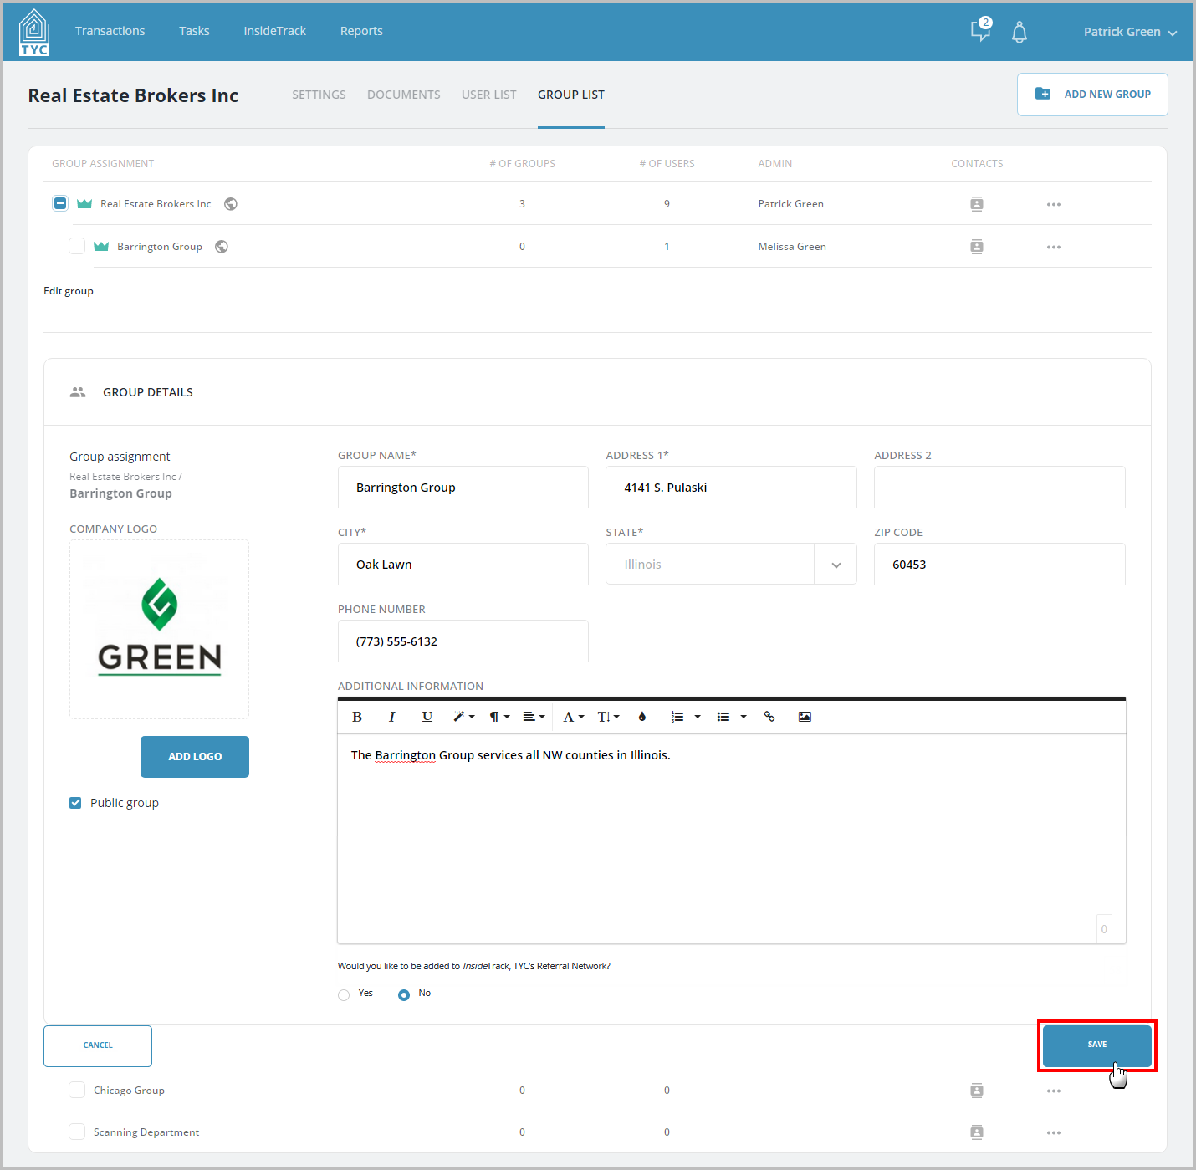Open the notifications bell
The image size is (1196, 1170).
point(1019,32)
